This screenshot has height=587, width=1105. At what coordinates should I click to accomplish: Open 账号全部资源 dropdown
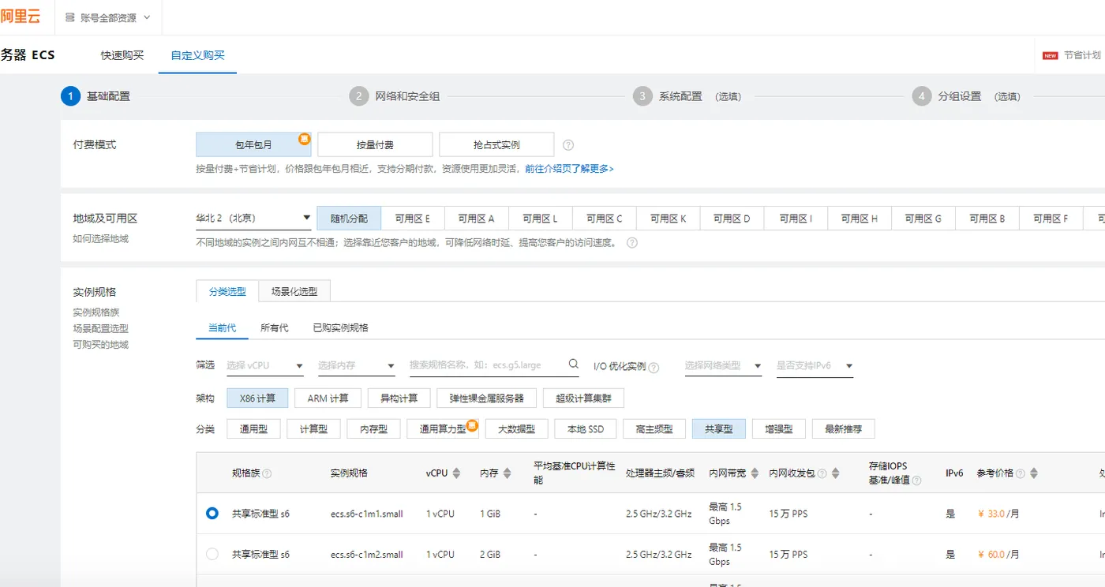(107, 17)
